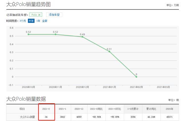Image resolution: width=183 pixels, height=121 pixels.
Task: Select the 半年 time range
Action: pyautogui.click(x=31, y=21)
